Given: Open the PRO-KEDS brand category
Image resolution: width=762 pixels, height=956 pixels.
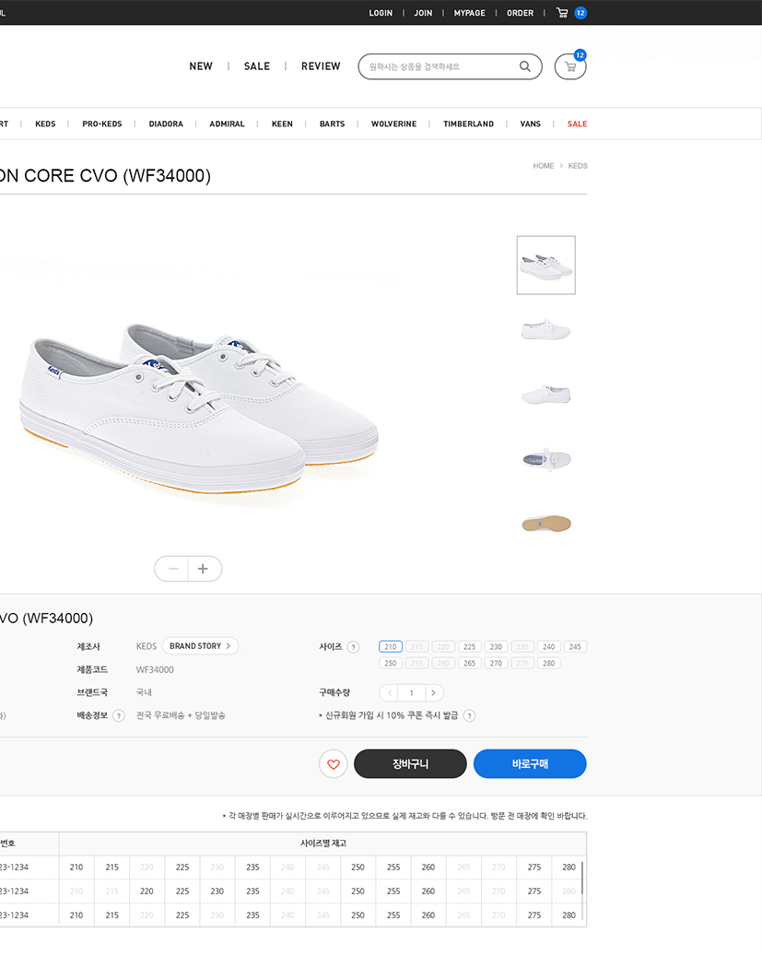Looking at the screenshot, I should tap(101, 124).
